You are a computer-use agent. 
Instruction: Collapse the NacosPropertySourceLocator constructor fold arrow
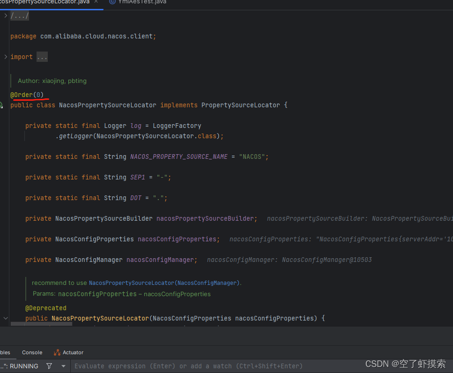pos(6,318)
